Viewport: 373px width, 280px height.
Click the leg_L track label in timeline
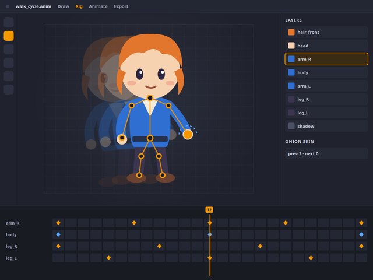[11, 258]
